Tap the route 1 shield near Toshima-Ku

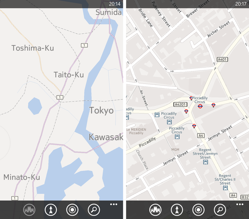pyautogui.click(x=84, y=45)
